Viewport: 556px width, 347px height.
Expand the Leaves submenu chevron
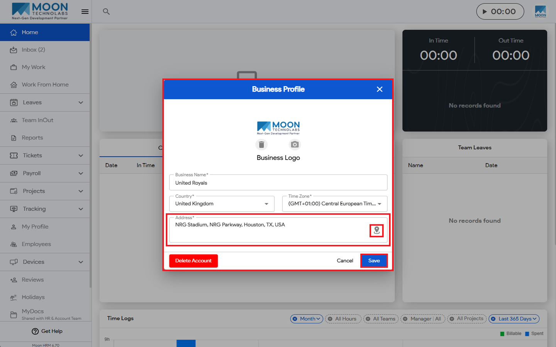[x=81, y=103]
